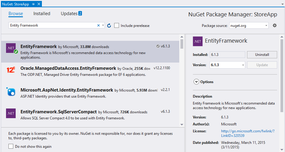Enable Include prerelease checkbox
Screen dimensions: 285x152
coord(117,26)
